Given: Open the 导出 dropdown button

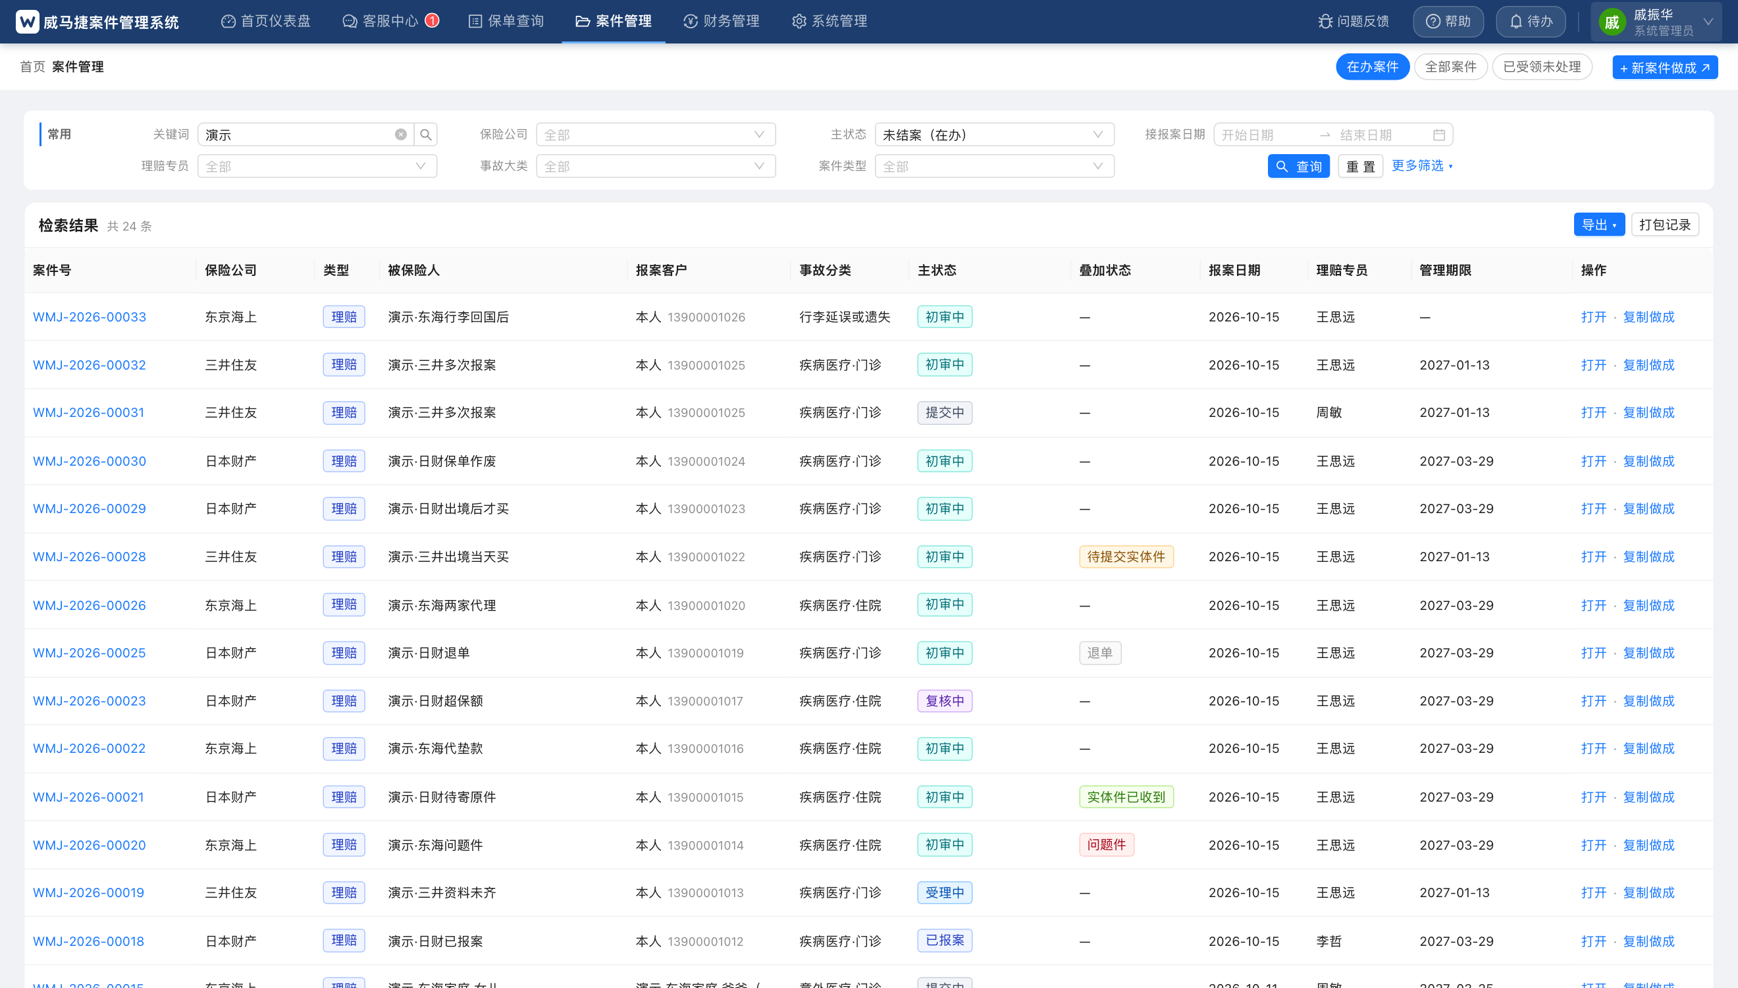Looking at the screenshot, I should (1599, 225).
